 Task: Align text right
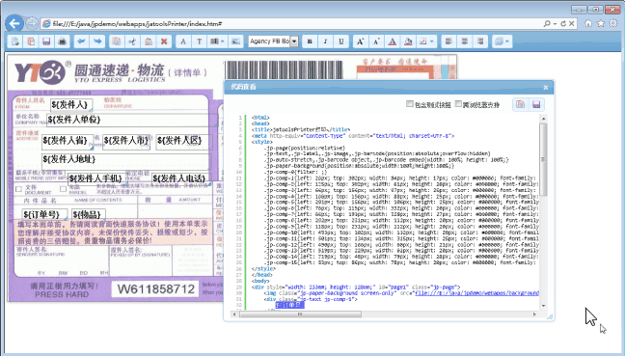point(480,41)
